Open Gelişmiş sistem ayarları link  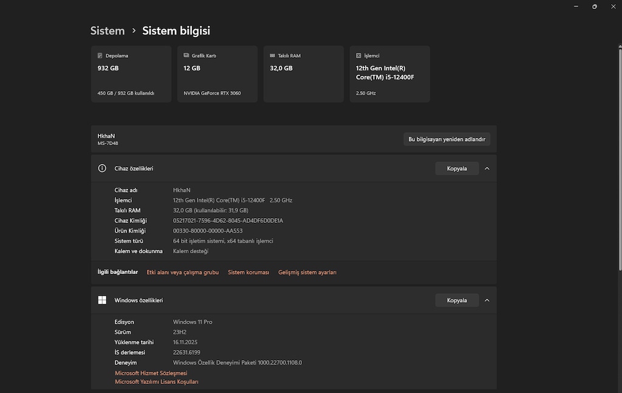pyautogui.click(x=307, y=272)
